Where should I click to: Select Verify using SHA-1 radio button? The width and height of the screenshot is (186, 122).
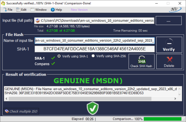pyautogui.click(x=59, y=56)
